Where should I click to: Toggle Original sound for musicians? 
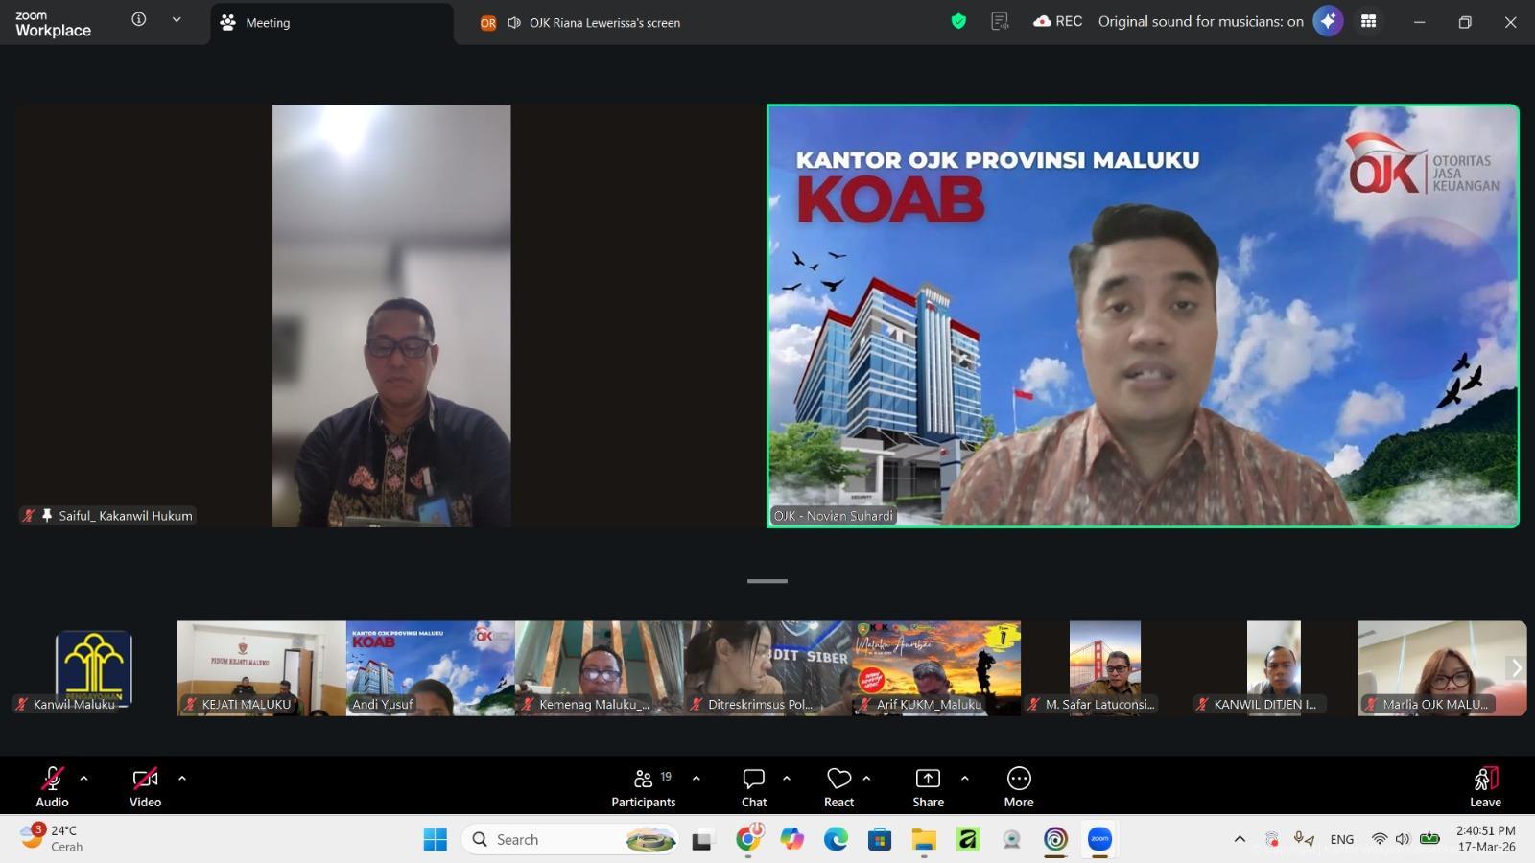[1200, 21]
